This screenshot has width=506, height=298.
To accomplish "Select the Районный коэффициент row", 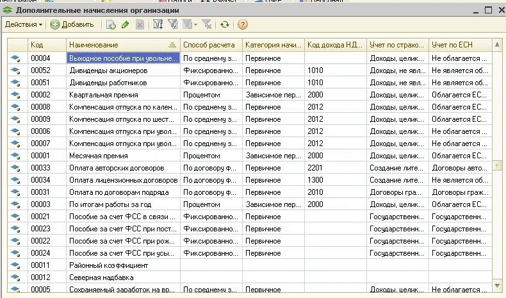I will click(x=250, y=265).
